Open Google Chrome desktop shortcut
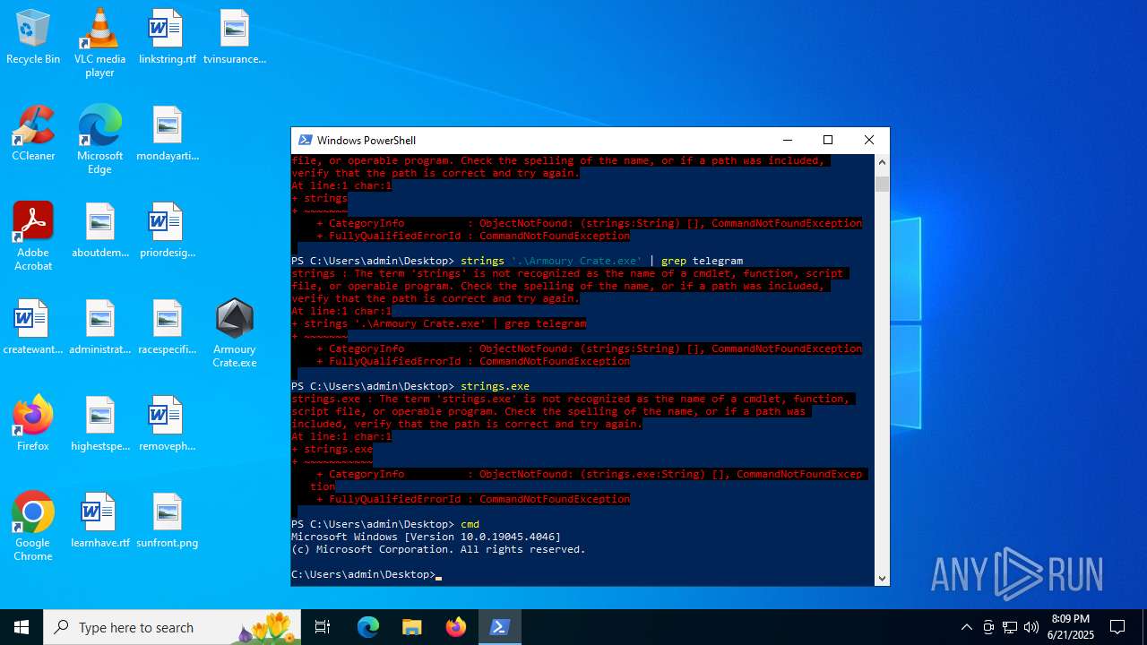 coord(33,526)
